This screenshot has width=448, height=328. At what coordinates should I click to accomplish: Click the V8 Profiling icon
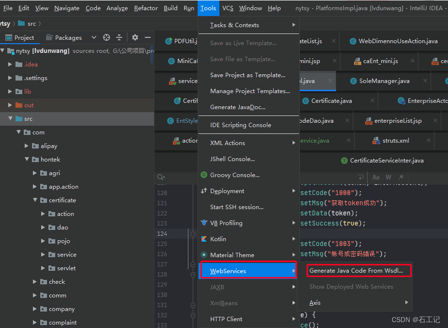click(204, 223)
